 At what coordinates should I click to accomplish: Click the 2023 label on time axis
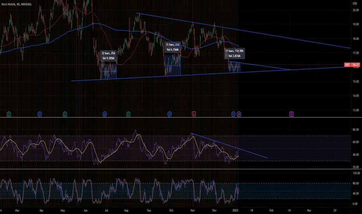click(235, 210)
